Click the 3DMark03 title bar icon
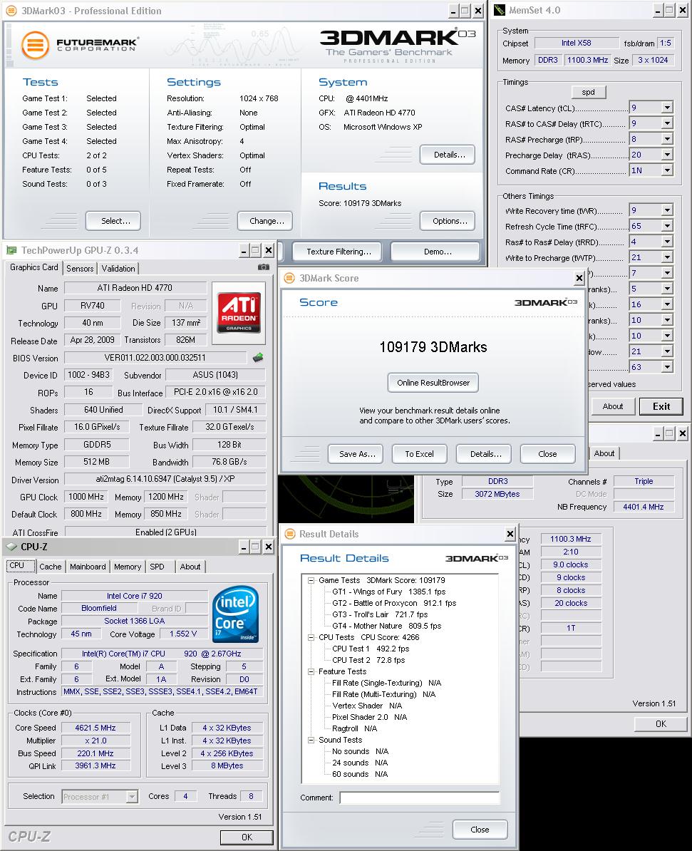692x851 pixels. point(10,10)
